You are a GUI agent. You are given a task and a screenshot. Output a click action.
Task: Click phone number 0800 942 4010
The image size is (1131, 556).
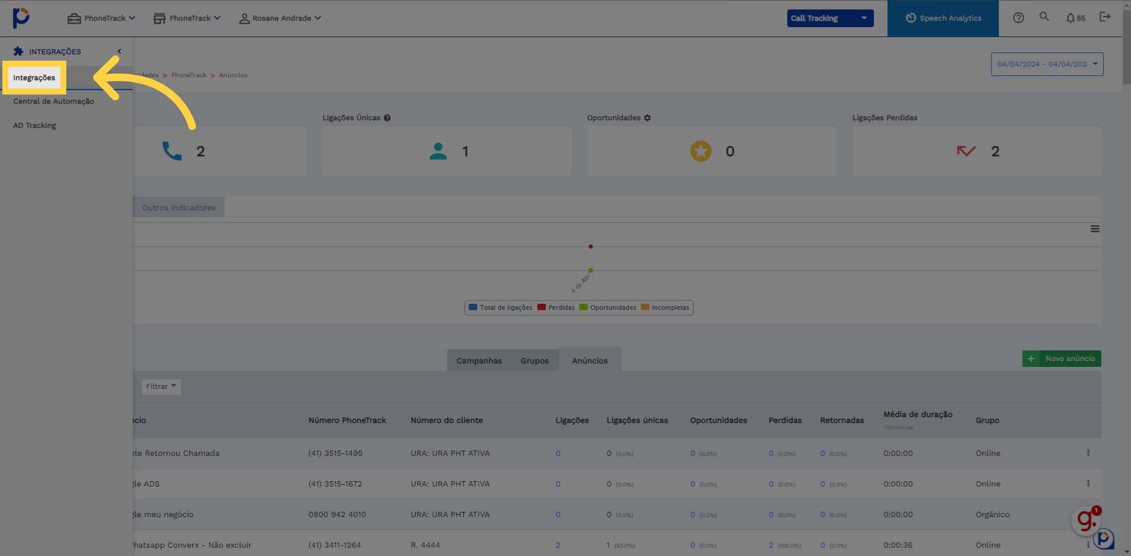(337, 514)
